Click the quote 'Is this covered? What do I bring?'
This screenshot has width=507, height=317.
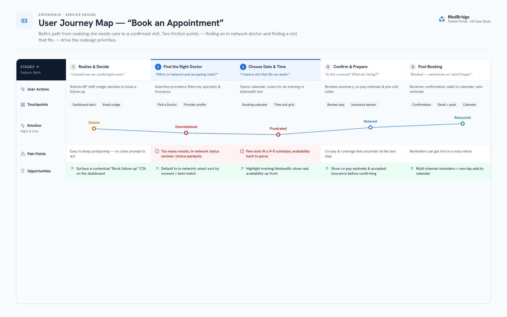[352, 74]
